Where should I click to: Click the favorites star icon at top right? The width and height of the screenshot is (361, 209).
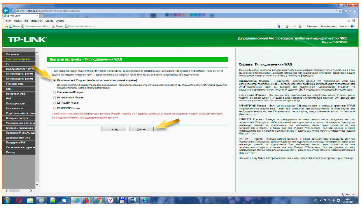(x=350, y=11)
